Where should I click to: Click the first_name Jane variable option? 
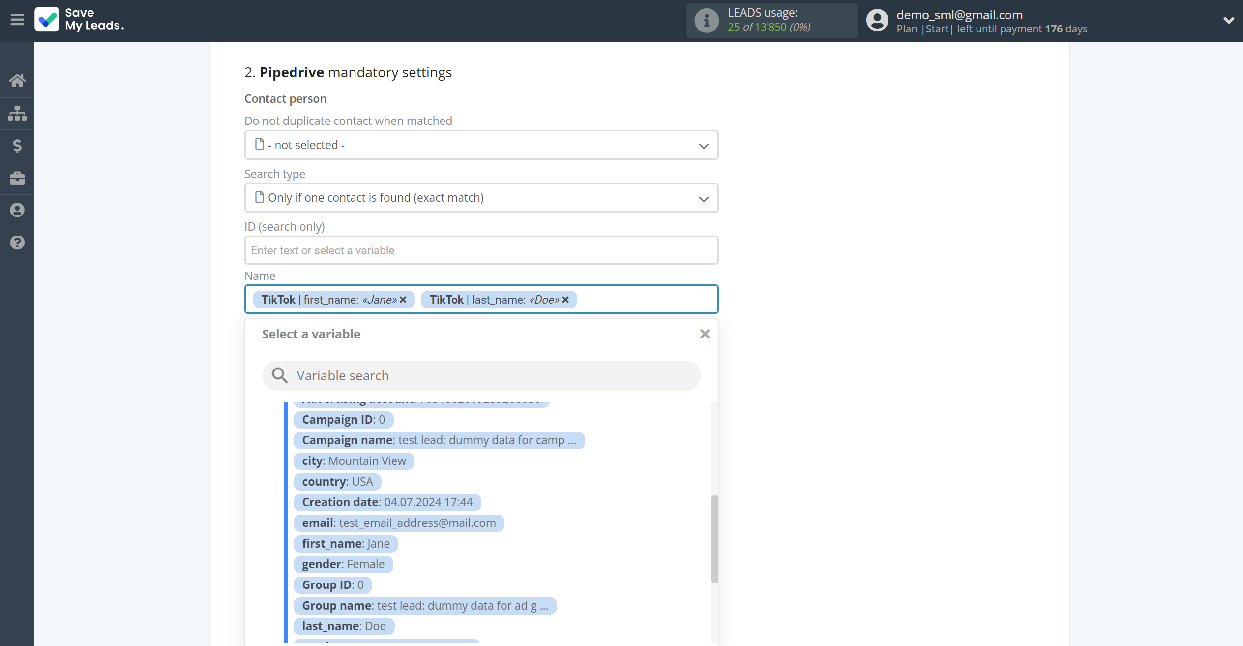pyautogui.click(x=345, y=542)
